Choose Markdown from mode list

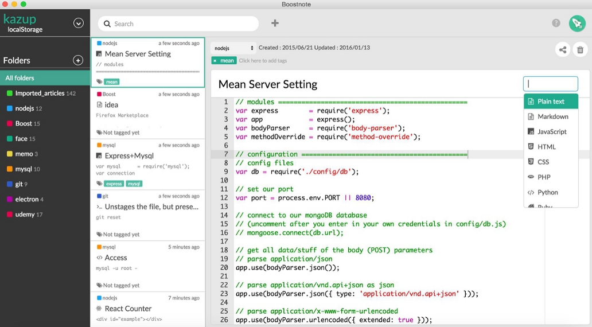pos(551,116)
